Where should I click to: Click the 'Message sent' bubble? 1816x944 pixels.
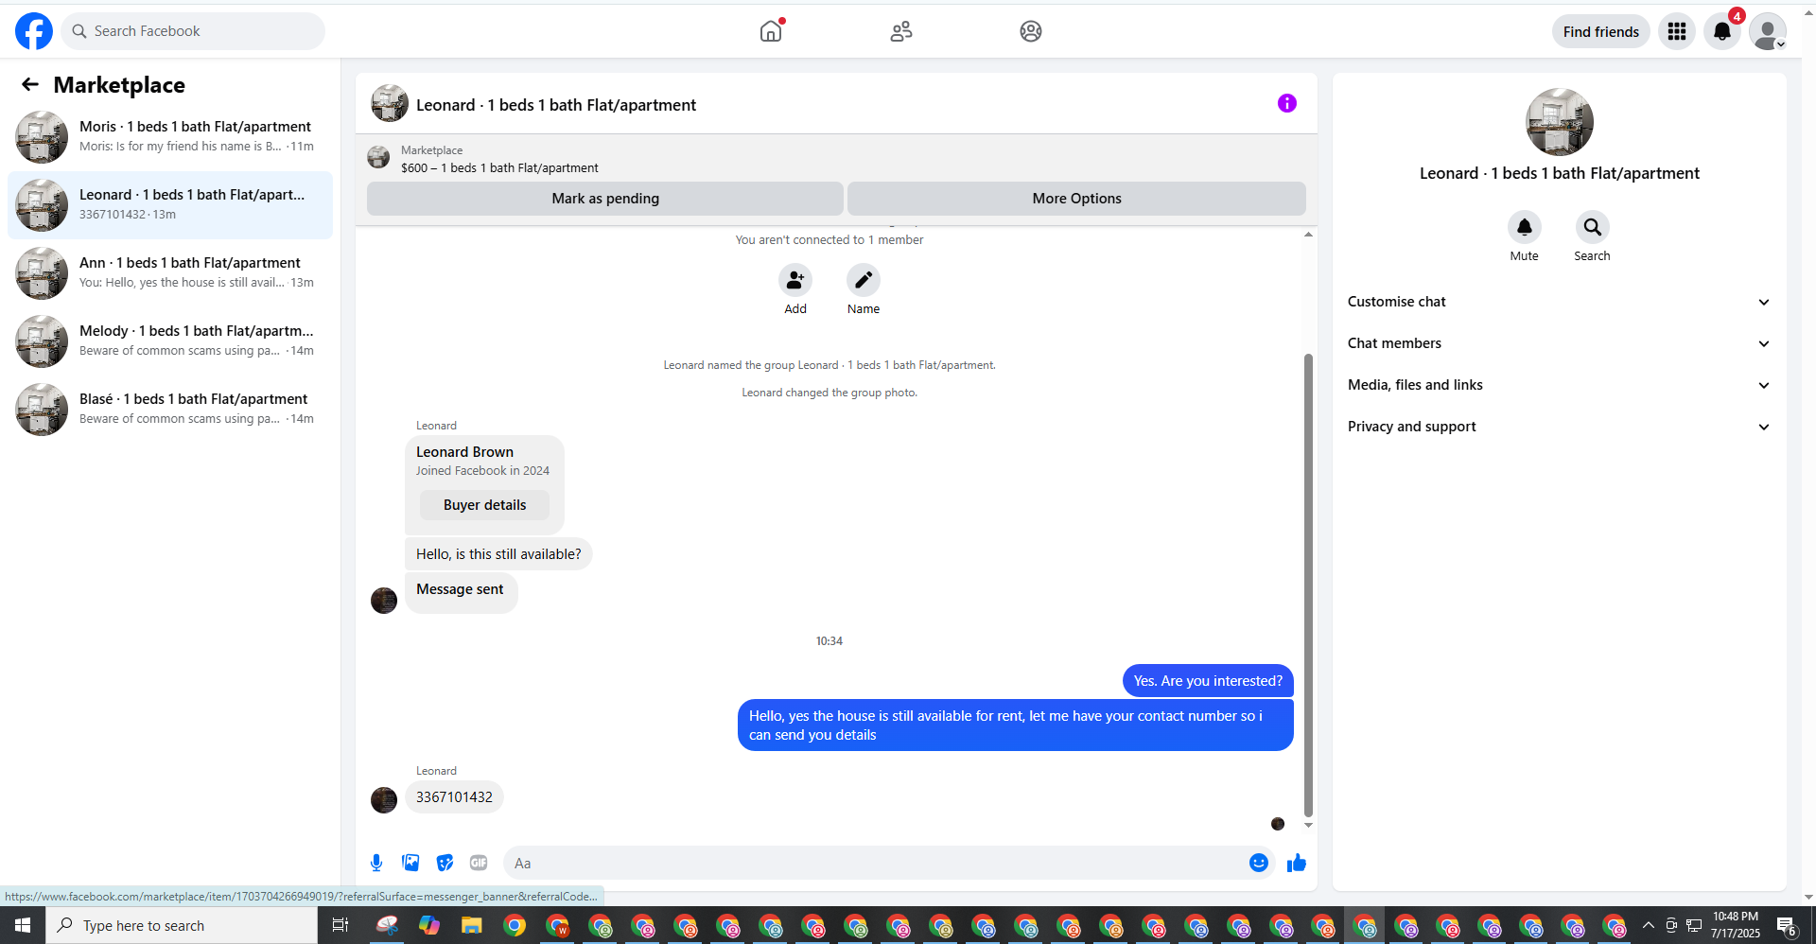[462, 592]
